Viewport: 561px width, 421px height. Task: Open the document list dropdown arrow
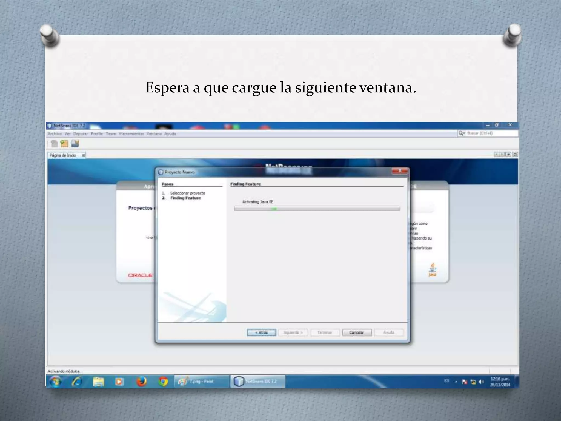508,155
